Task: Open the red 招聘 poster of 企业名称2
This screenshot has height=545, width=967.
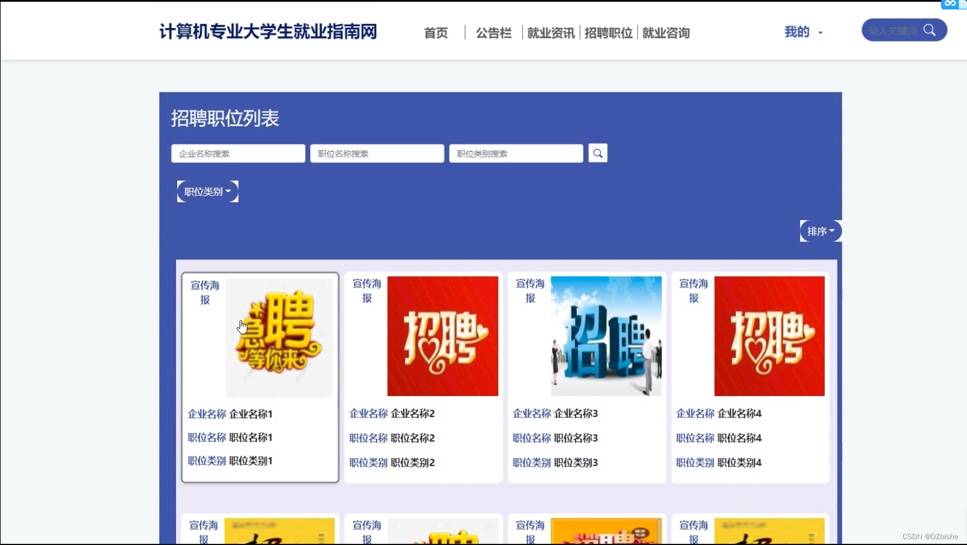Action: click(x=443, y=336)
